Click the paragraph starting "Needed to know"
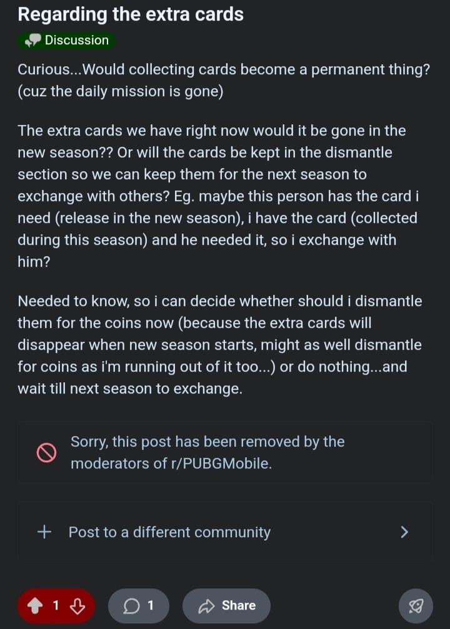 pyautogui.click(x=219, y=344)
